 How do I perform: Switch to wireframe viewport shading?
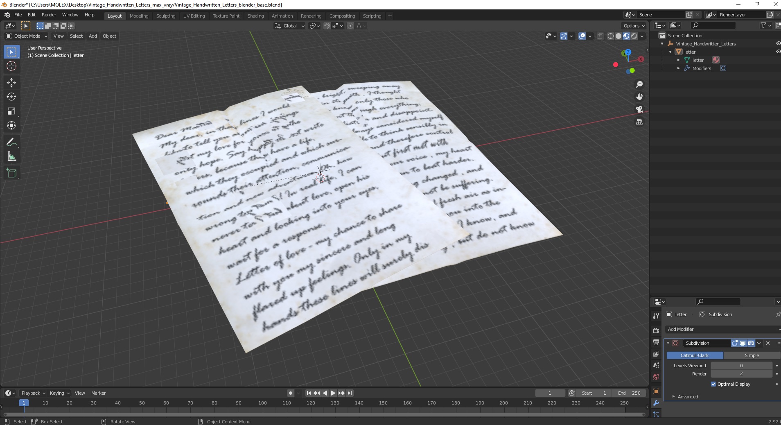click(x=611, y=36)
